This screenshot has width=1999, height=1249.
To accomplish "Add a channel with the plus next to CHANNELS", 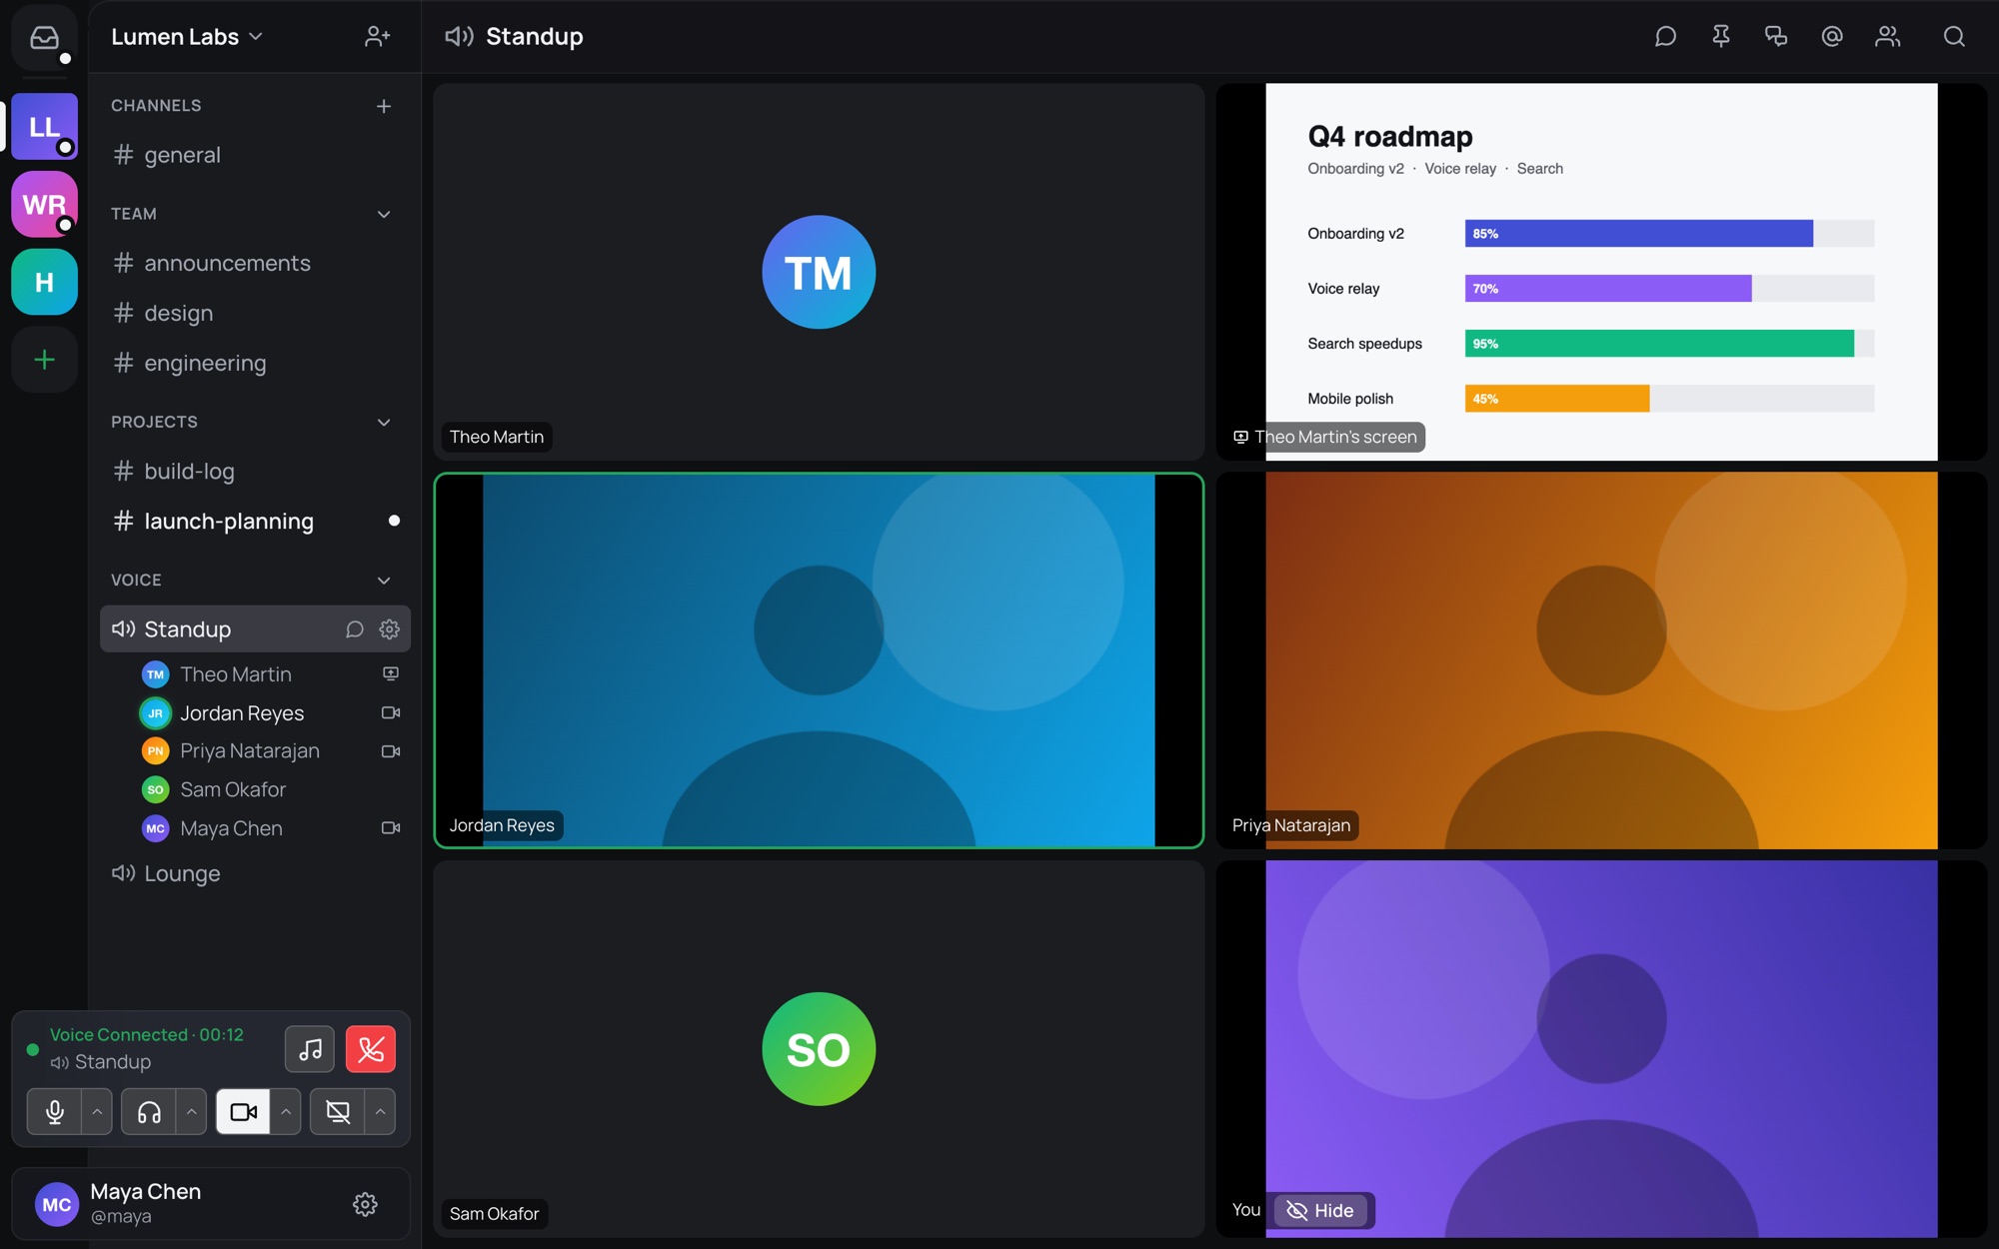I will point(384,106).
